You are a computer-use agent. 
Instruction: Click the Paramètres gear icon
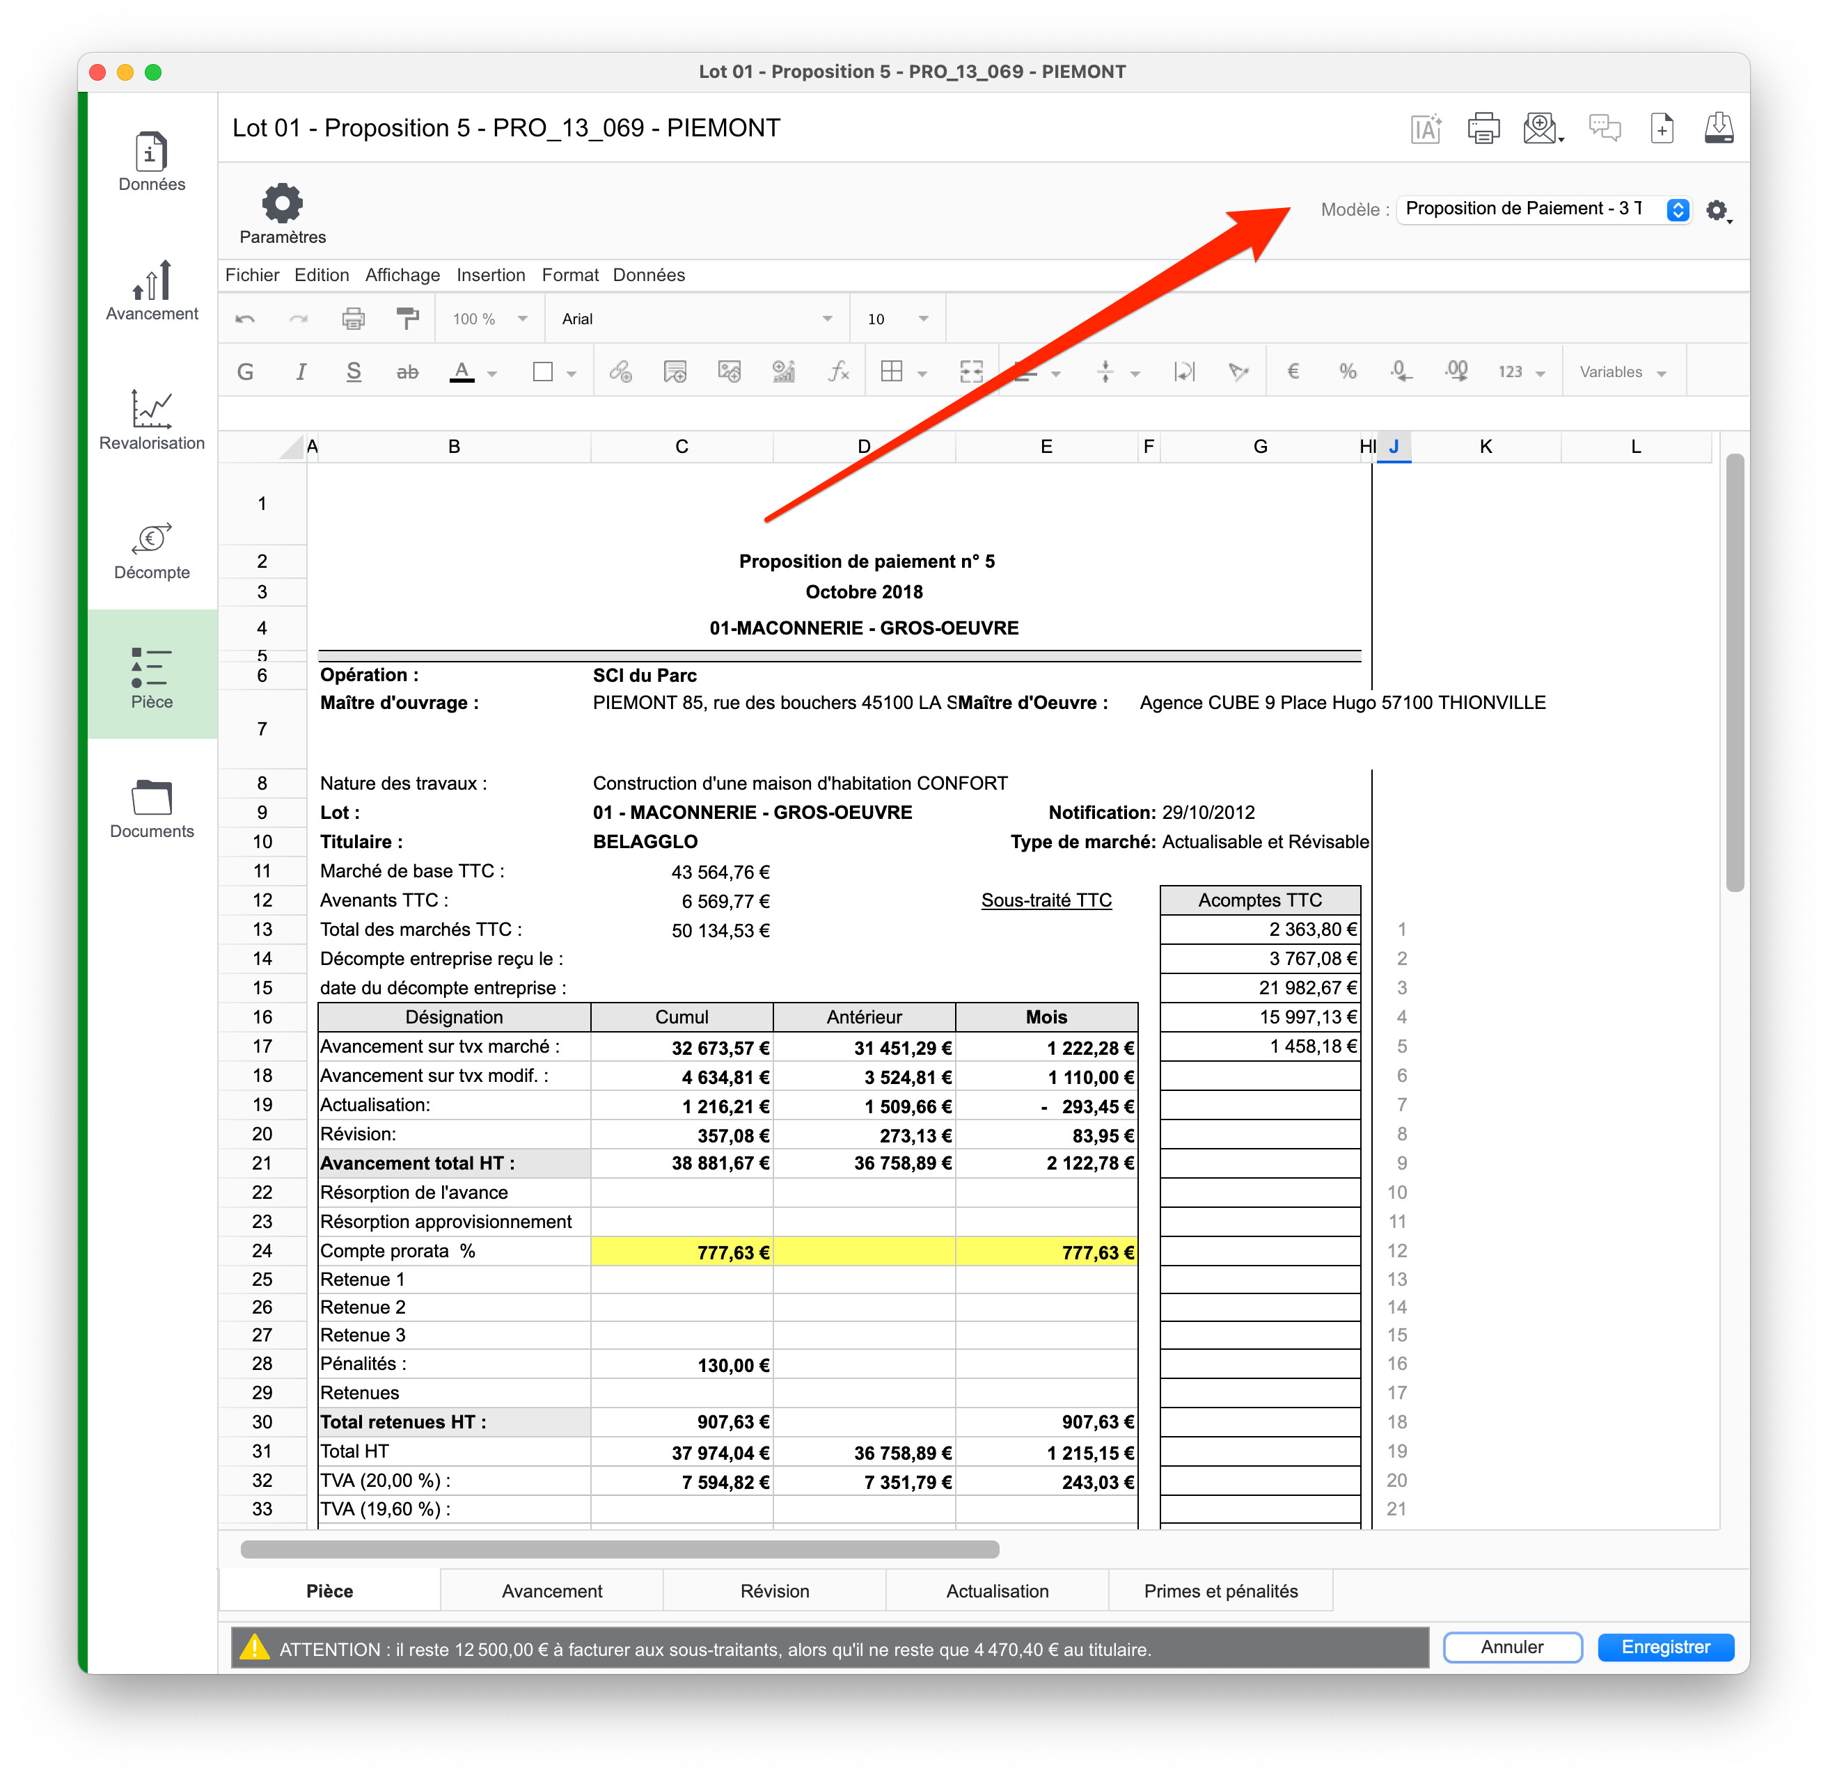point(282,203)
